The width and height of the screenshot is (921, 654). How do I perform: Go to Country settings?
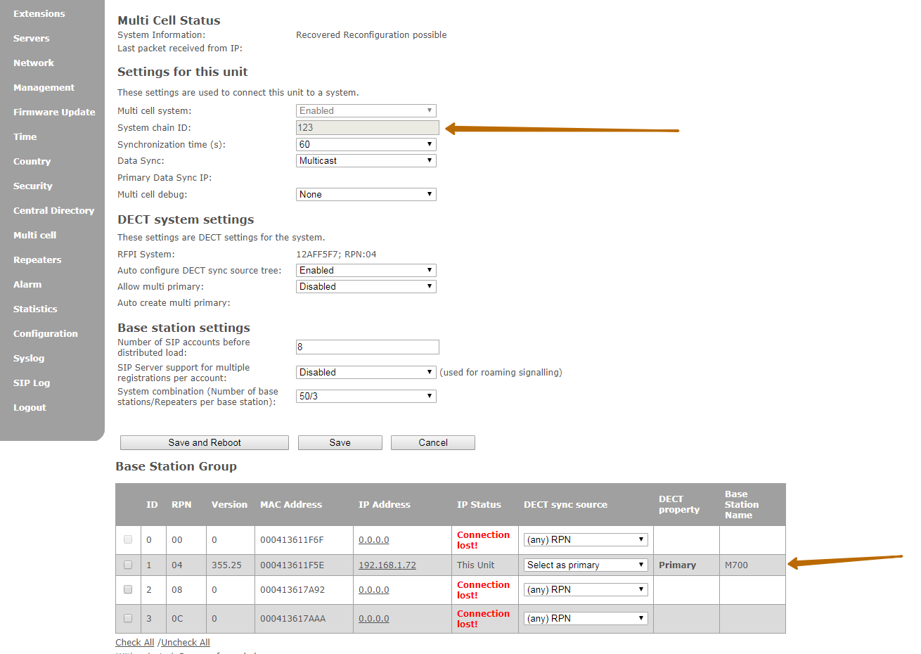click(32, 161)
